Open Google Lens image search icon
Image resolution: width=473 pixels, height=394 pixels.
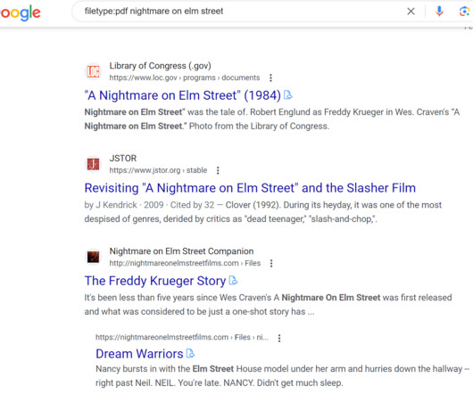[x=464, y=12]
